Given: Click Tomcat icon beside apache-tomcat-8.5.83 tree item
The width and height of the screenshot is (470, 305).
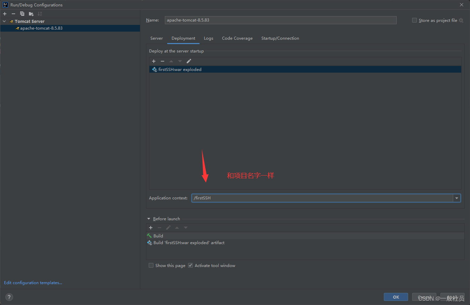Looking at the screenshot, I should (x=17, y=28).
